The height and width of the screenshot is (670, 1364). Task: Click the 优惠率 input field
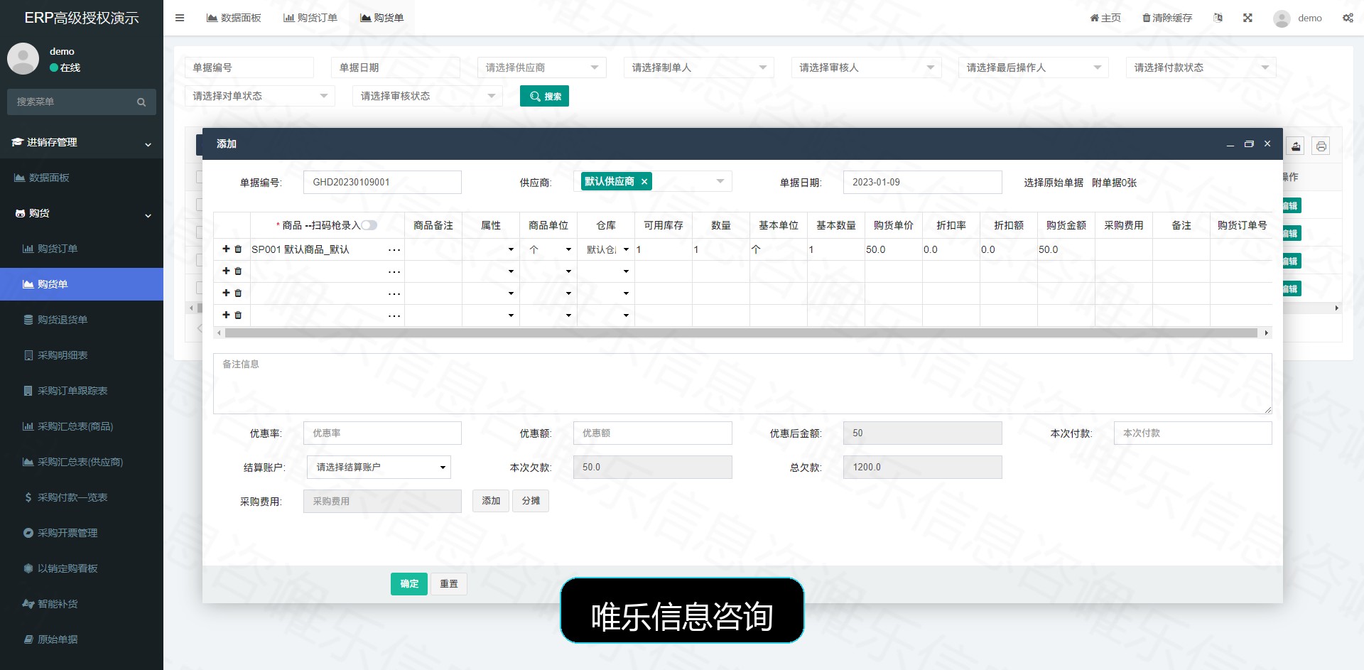[x=382, y=433]
